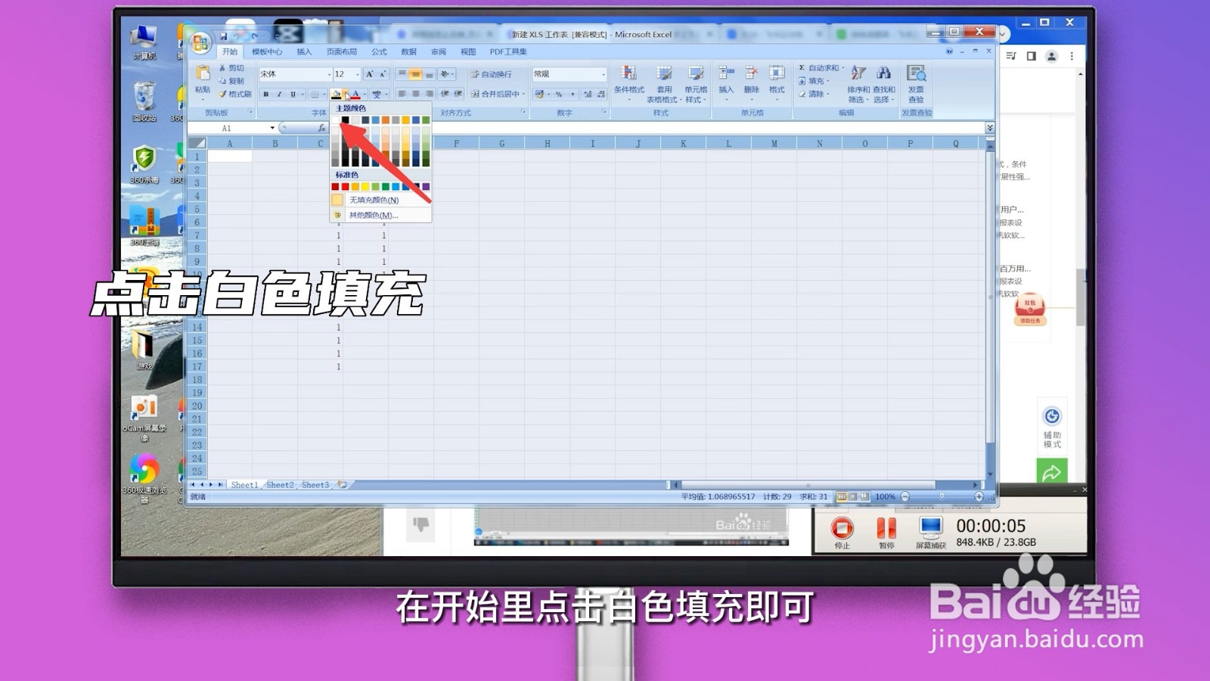Choose the black theme color swatch
Image resolution: width=1210 pixels, height=681 pixels.
click(x=346, y=120)
